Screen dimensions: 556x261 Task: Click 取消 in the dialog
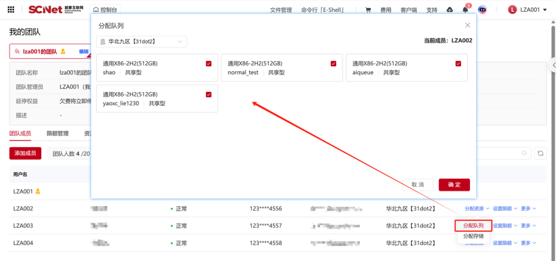click(x=418, y=184)
